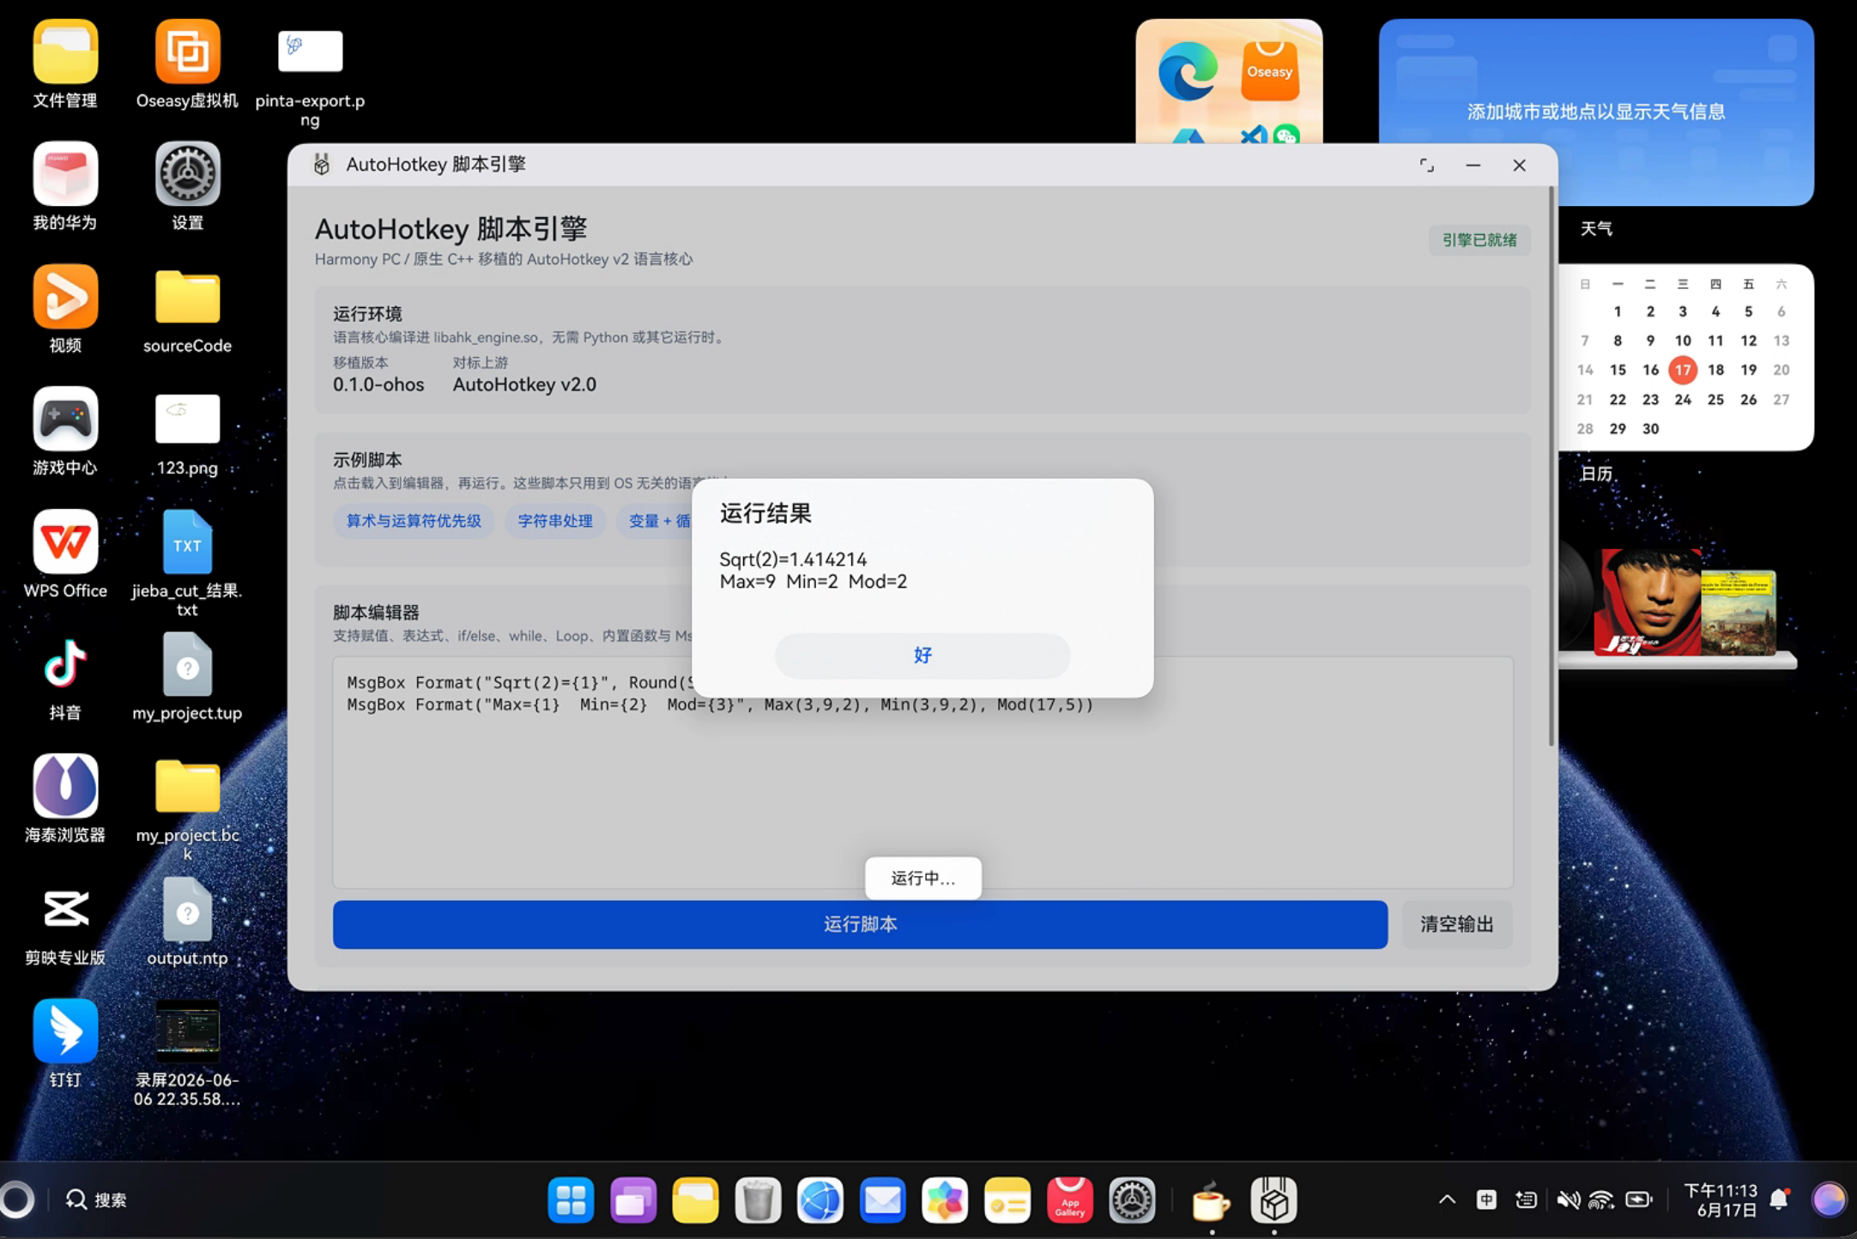The image size is (1857, 1239).
Task: Open the coffee cup app in the dock
Action: (1211, 1200)
